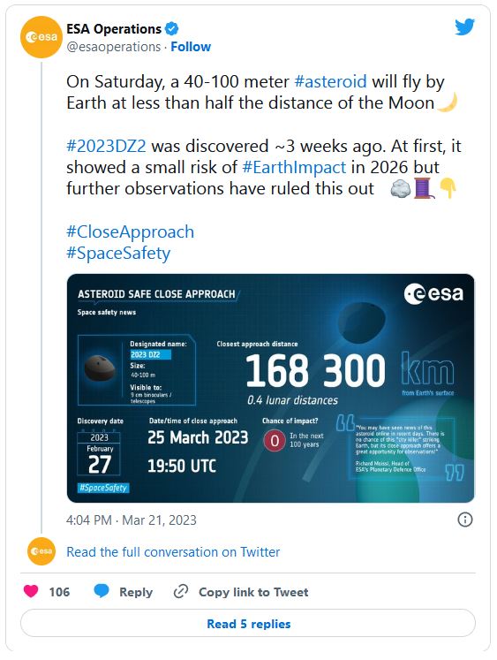This screenshot has height=660, width=497.
Task: Read the full conversation on Twitter
Action: coord(173,552)
